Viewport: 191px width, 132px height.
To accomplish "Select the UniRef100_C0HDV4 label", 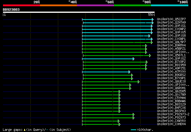I will 171,124.
